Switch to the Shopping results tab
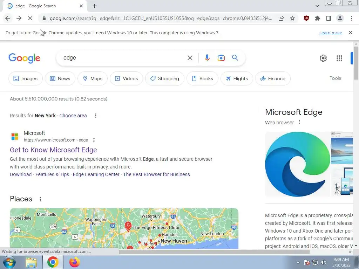Screen dimensions: 359x269 (x=165, y=78)
